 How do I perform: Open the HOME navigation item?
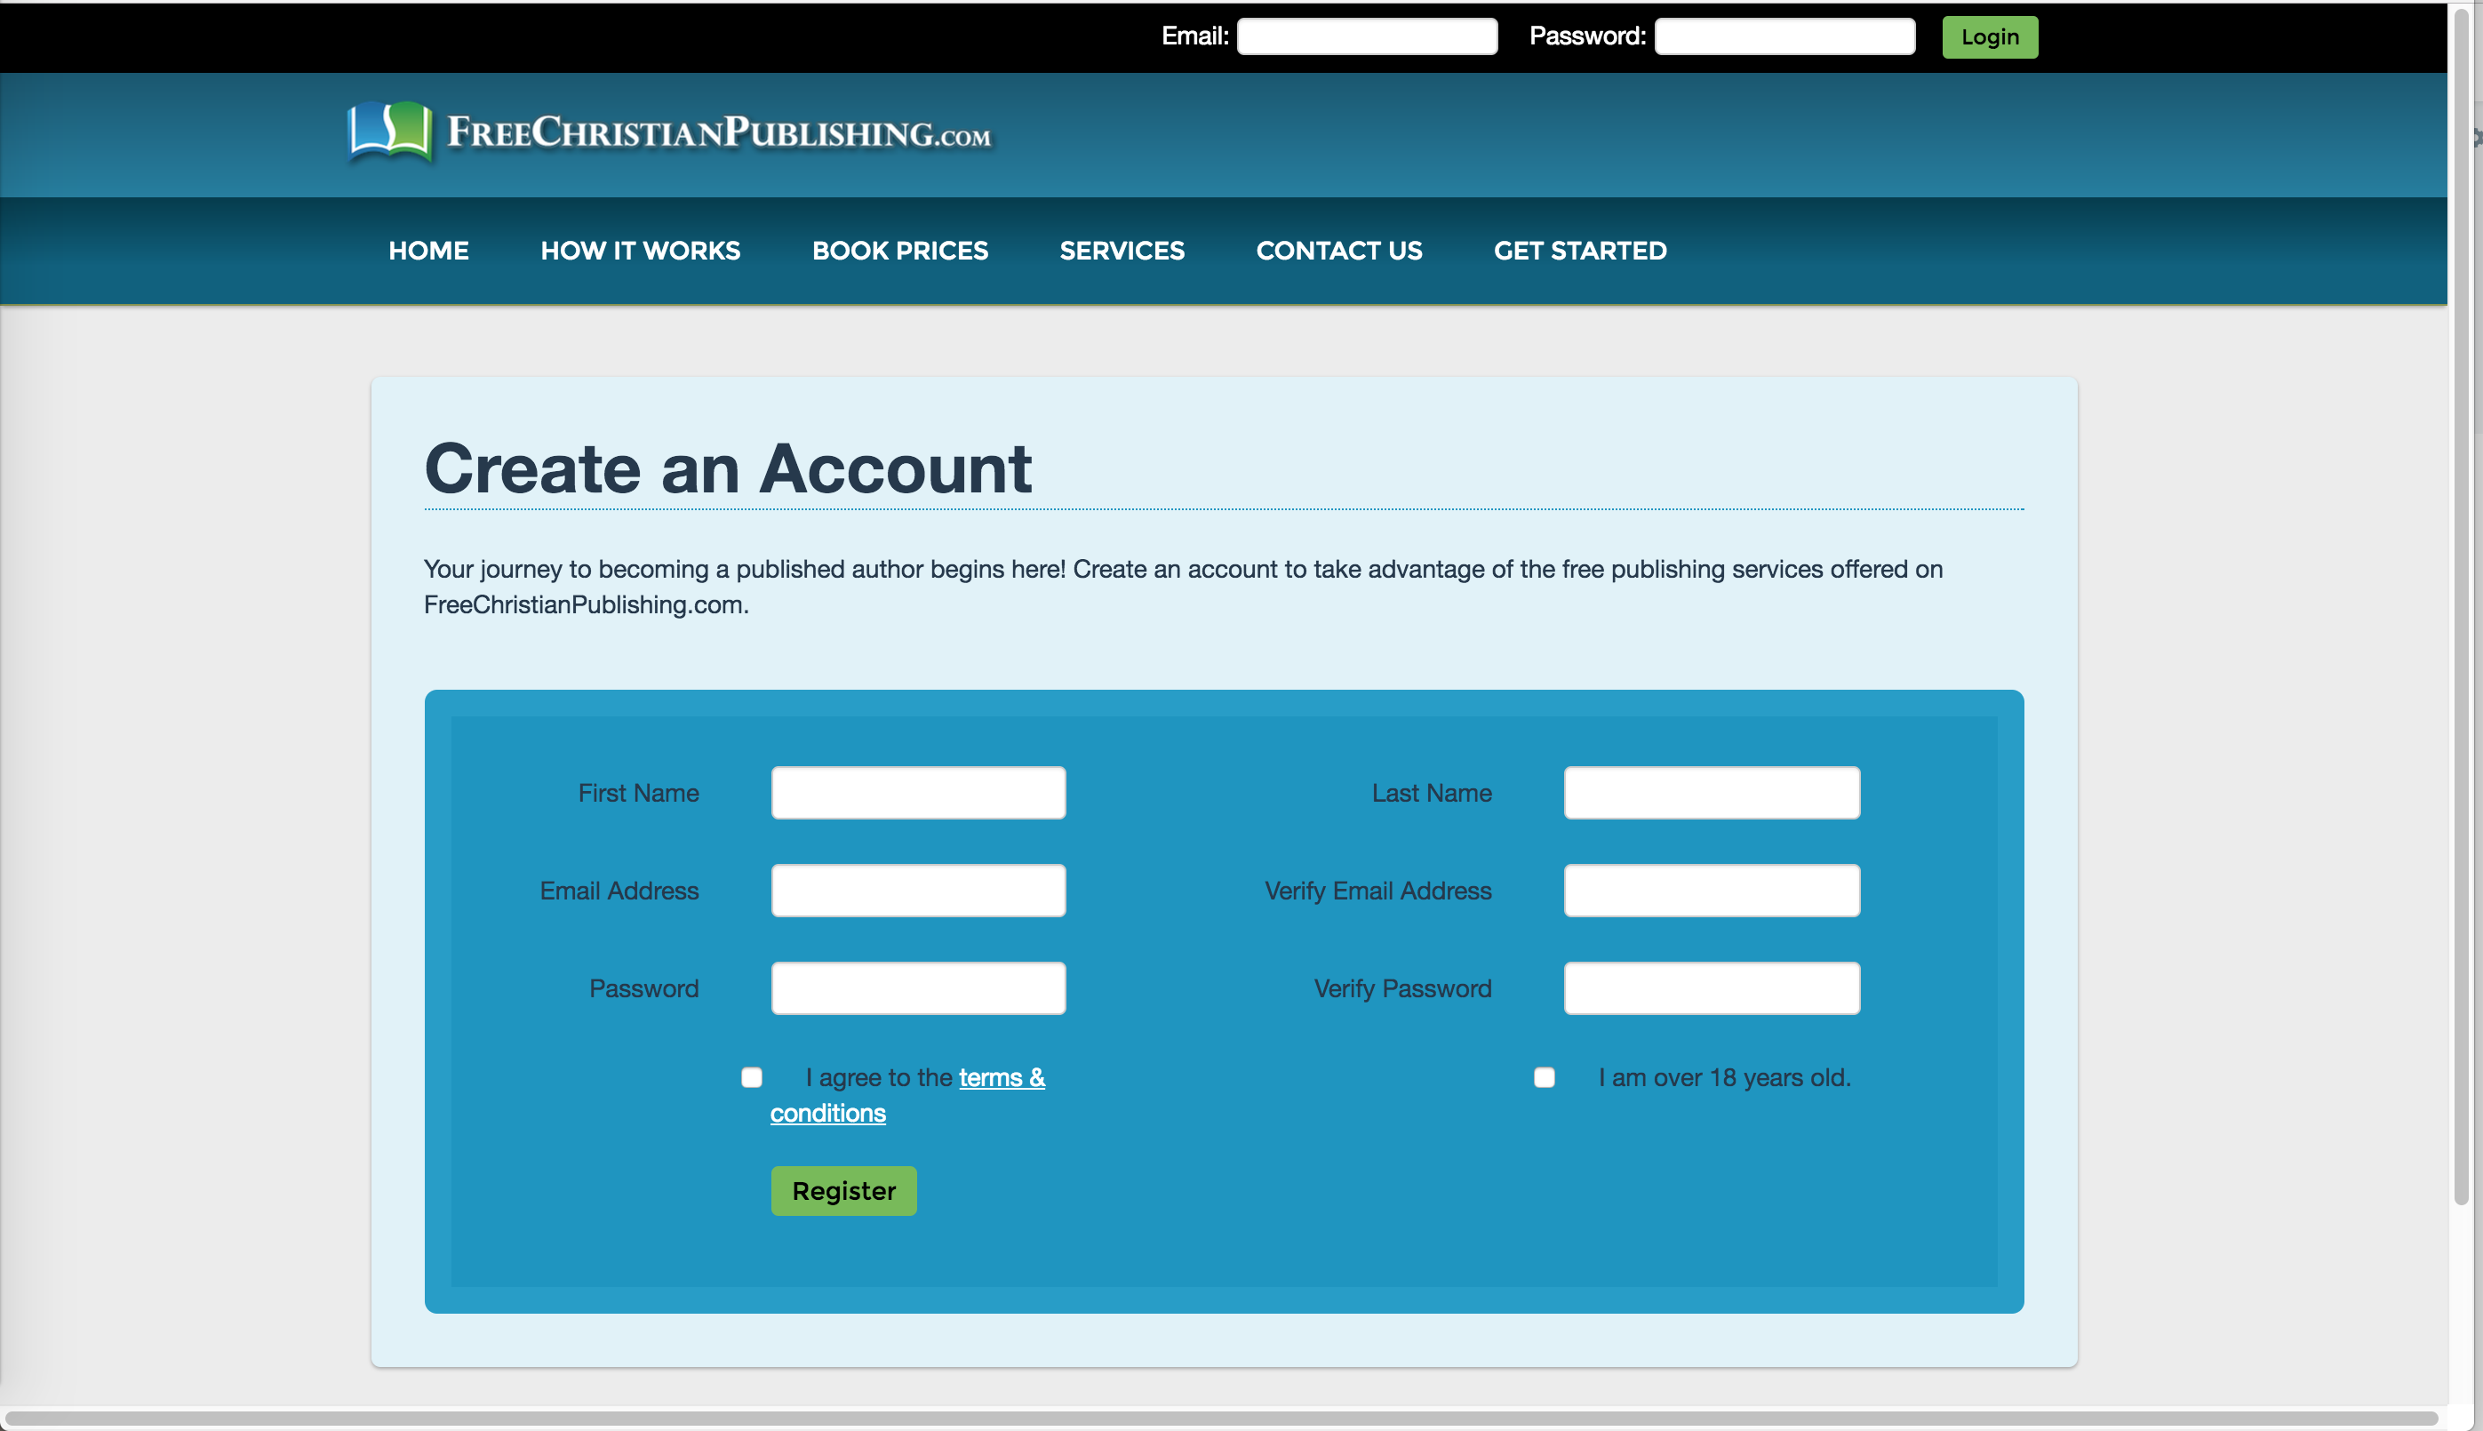[x=428, y=251]
